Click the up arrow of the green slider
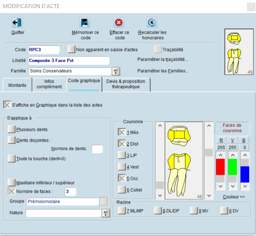Screen dimensions: 256x236 [233, 155]
